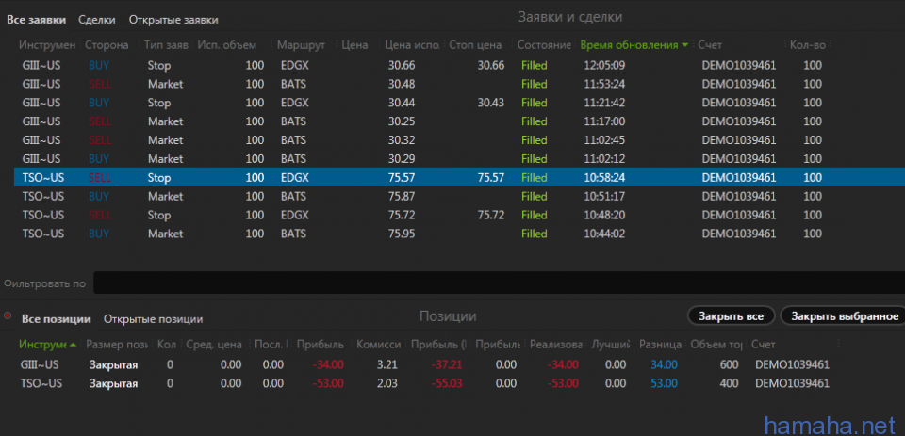Screen dimensions: 905x436
Task: Switch to Открытые позиции tab
Action: click(x=153, y=318)
